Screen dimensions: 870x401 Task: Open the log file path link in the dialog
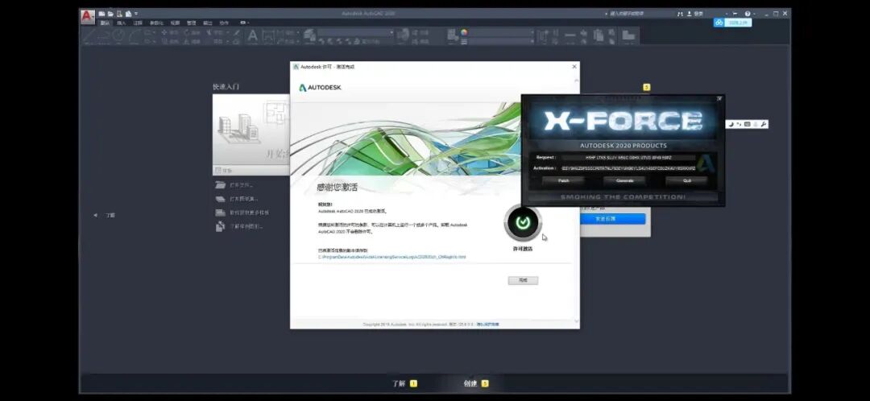point(391,257)
